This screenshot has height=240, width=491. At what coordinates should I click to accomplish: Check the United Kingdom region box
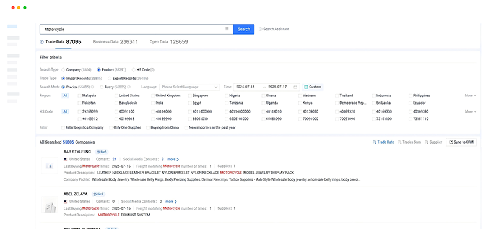[153, 96]
